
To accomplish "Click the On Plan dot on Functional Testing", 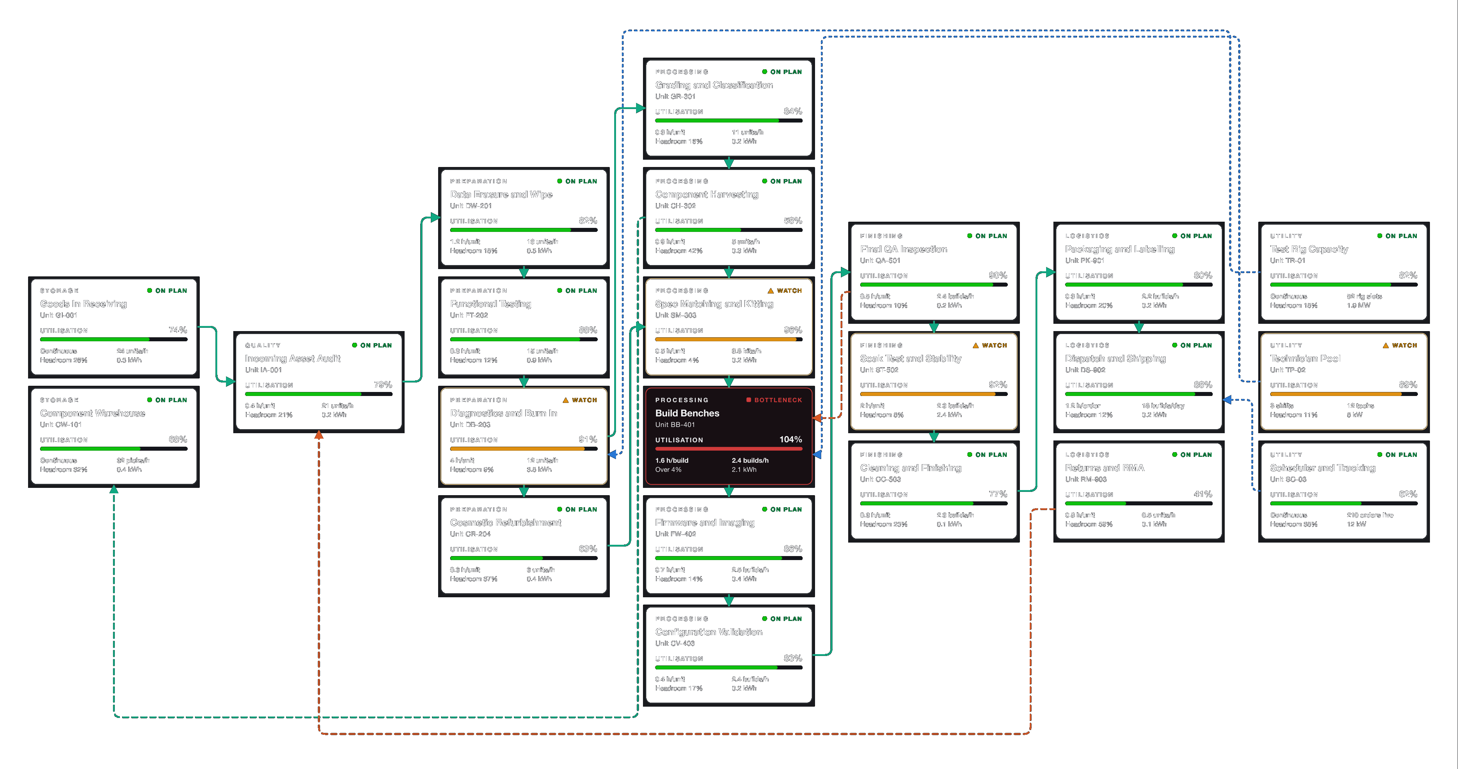I will pos(559,291).
